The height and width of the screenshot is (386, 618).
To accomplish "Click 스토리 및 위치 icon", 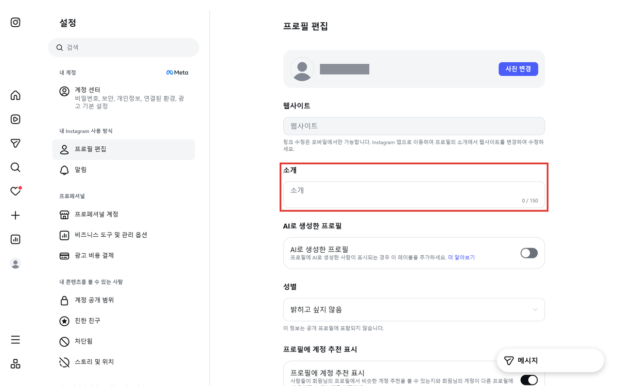I will [x=64, y=362].
